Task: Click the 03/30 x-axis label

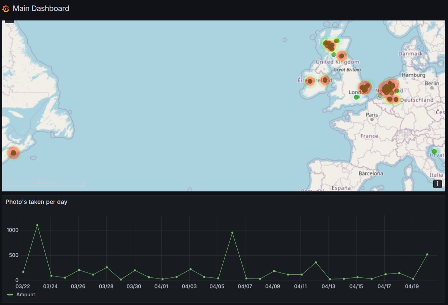Action: pos(134,286)
